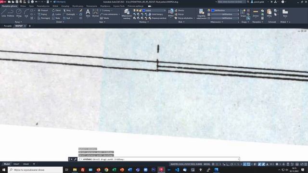Screen dimensions: 308x173
Task: Activate the Kopiuj (Copy) tool
Action: (x=42, y=14)
